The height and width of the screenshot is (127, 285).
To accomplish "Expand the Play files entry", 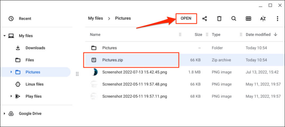I will pos(11,96).
